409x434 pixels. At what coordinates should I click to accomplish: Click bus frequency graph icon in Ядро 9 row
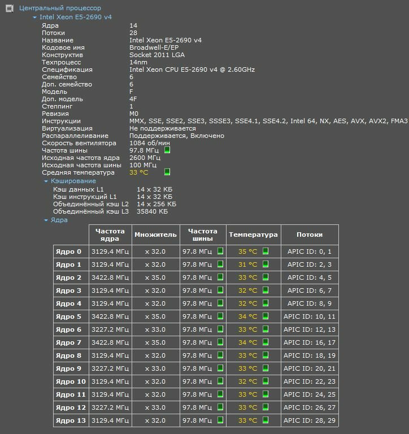(220, 368)
